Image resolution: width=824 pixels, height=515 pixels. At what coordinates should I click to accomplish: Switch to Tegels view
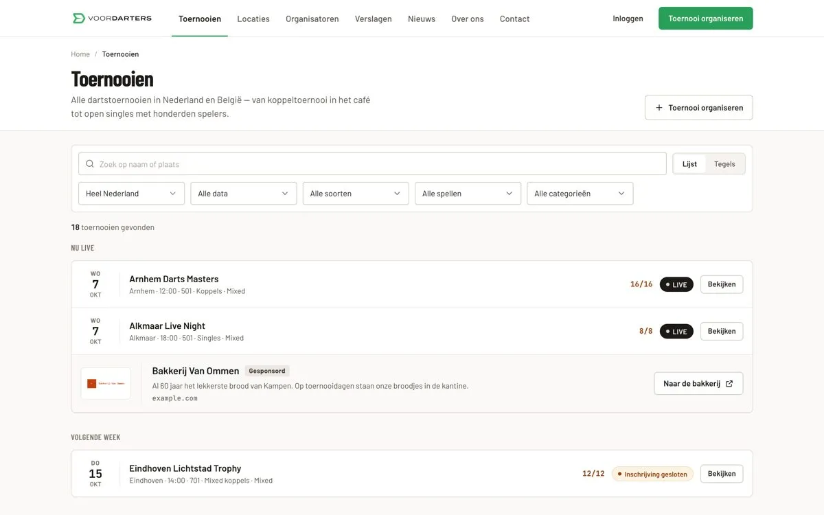click(x=724, y=164)
